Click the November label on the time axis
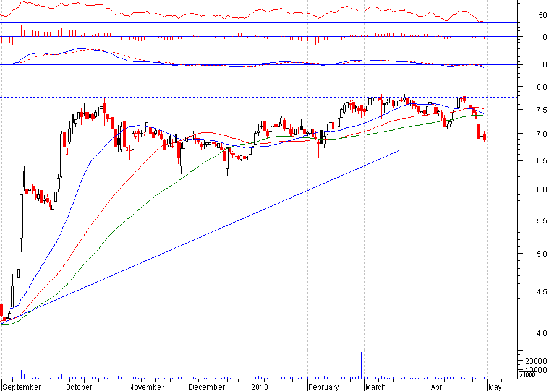Screen dimensions: 549x391 pyautogui.click(x=146, y=387)
